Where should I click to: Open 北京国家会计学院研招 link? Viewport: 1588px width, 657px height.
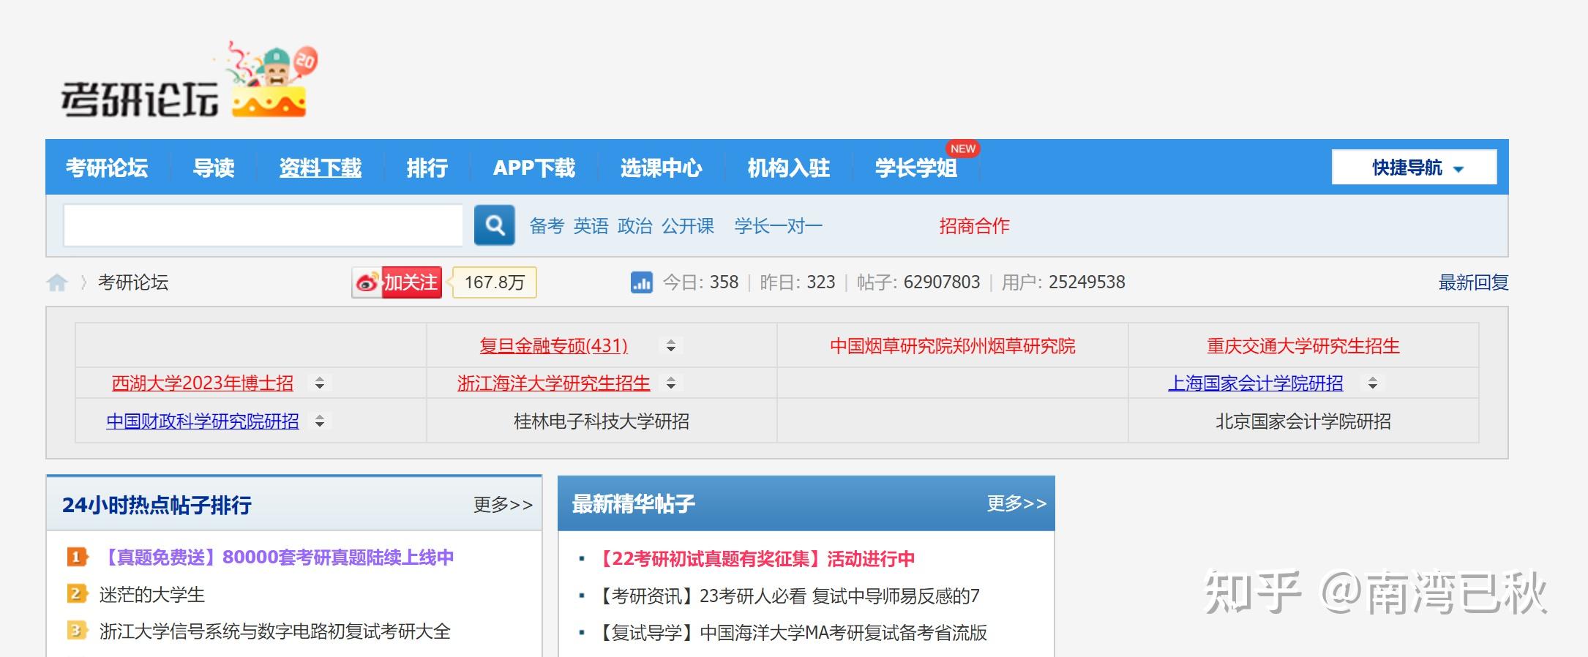click(1303, 421)
